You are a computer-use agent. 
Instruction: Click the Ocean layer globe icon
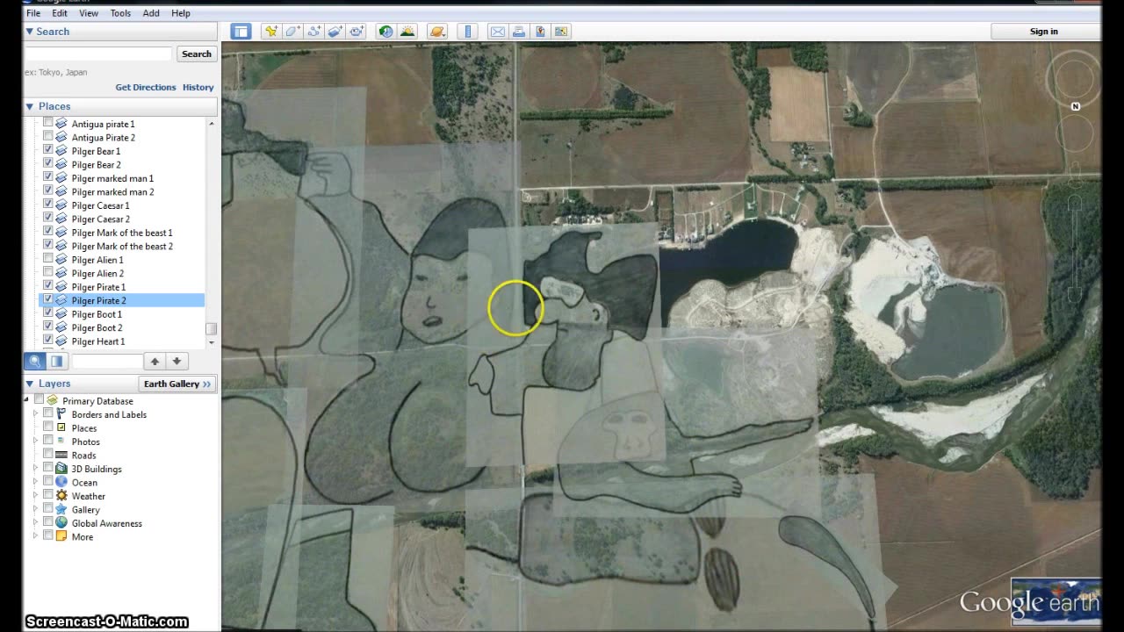tap(61, 482)
